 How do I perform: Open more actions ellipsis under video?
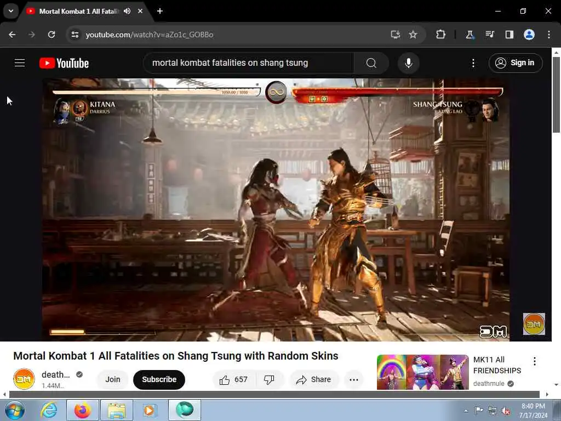point(353,380)
